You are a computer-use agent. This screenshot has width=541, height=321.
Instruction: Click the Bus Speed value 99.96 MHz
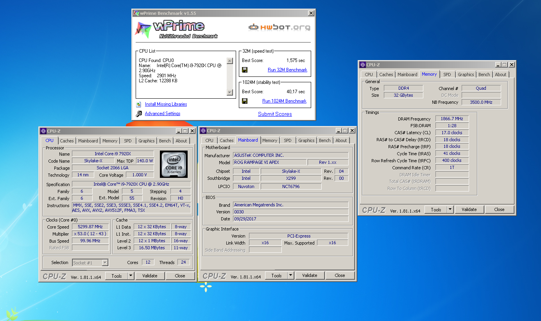90,241
